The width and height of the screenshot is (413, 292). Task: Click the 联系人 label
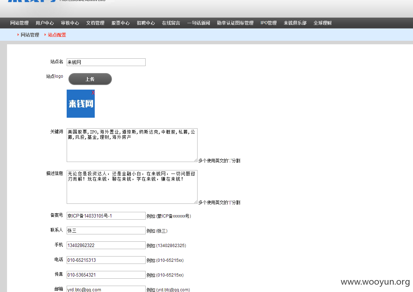point(56,230)
